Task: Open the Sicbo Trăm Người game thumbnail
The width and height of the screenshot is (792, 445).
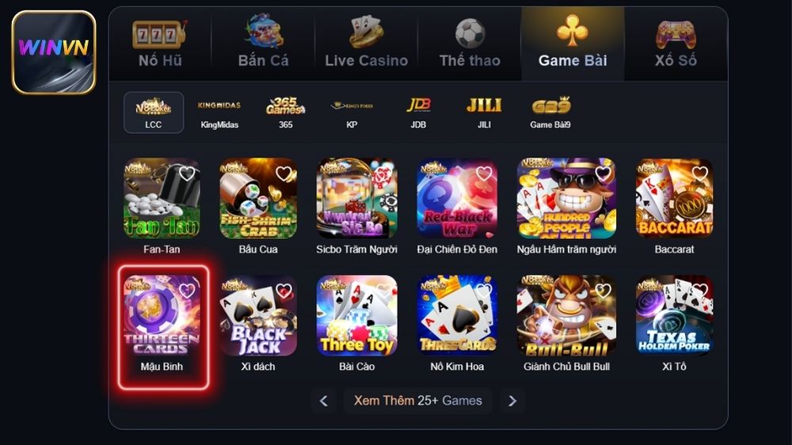Action: pos(356,198)
